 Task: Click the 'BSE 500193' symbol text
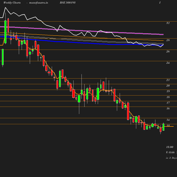click(x=68, y=2)
